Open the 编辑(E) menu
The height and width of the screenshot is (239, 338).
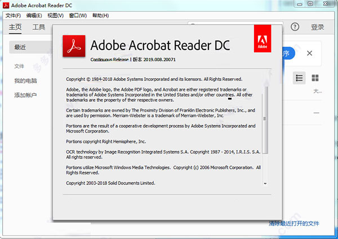click(34, 16)
